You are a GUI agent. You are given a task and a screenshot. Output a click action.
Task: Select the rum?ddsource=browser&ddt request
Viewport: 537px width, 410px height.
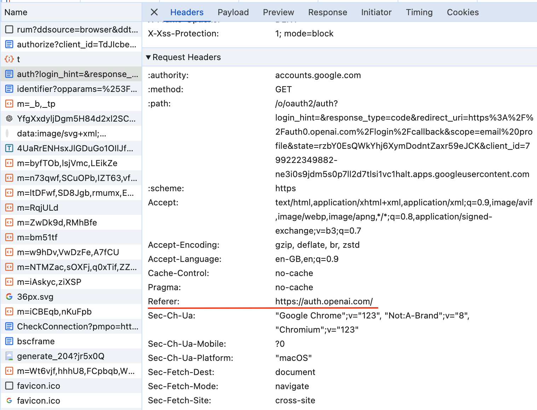click(x=71, y=30)
